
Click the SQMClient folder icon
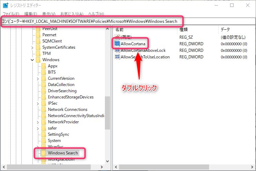pyautogui.click(x=38, y=41)
